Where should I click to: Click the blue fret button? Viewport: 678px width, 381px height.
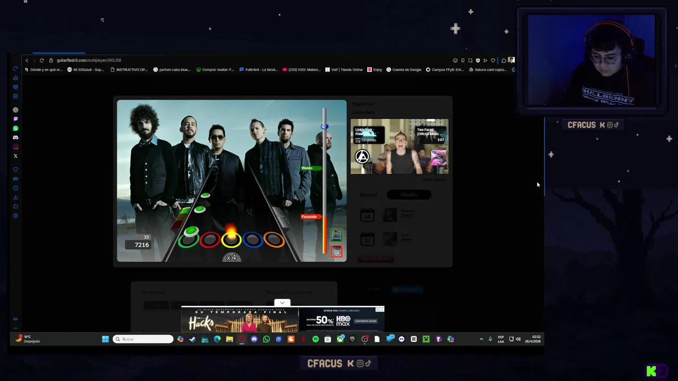tap(253, 240)
